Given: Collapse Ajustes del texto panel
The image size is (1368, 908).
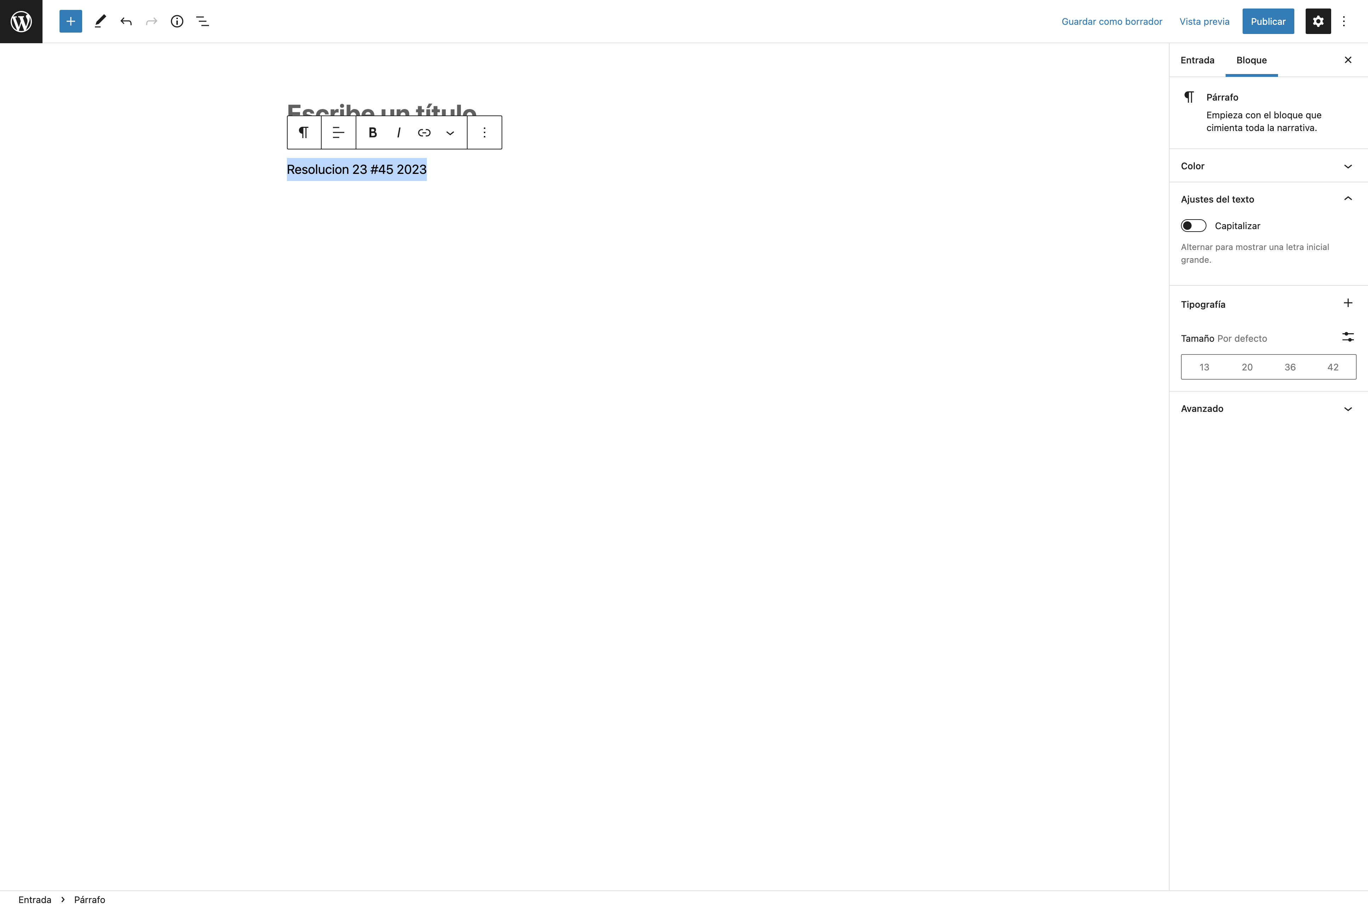Looking at the screenshot, I should pyautogui.click(x=1268, y=199).
